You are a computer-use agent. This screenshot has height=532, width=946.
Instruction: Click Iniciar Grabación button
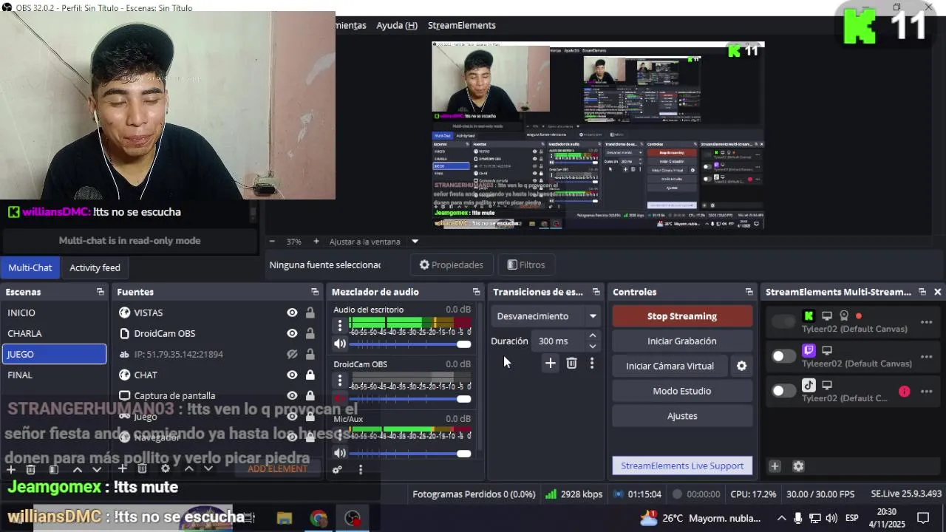[x=682, y=341]
